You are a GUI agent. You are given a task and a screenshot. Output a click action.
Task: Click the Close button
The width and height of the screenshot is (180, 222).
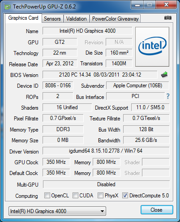click(157, 210)
